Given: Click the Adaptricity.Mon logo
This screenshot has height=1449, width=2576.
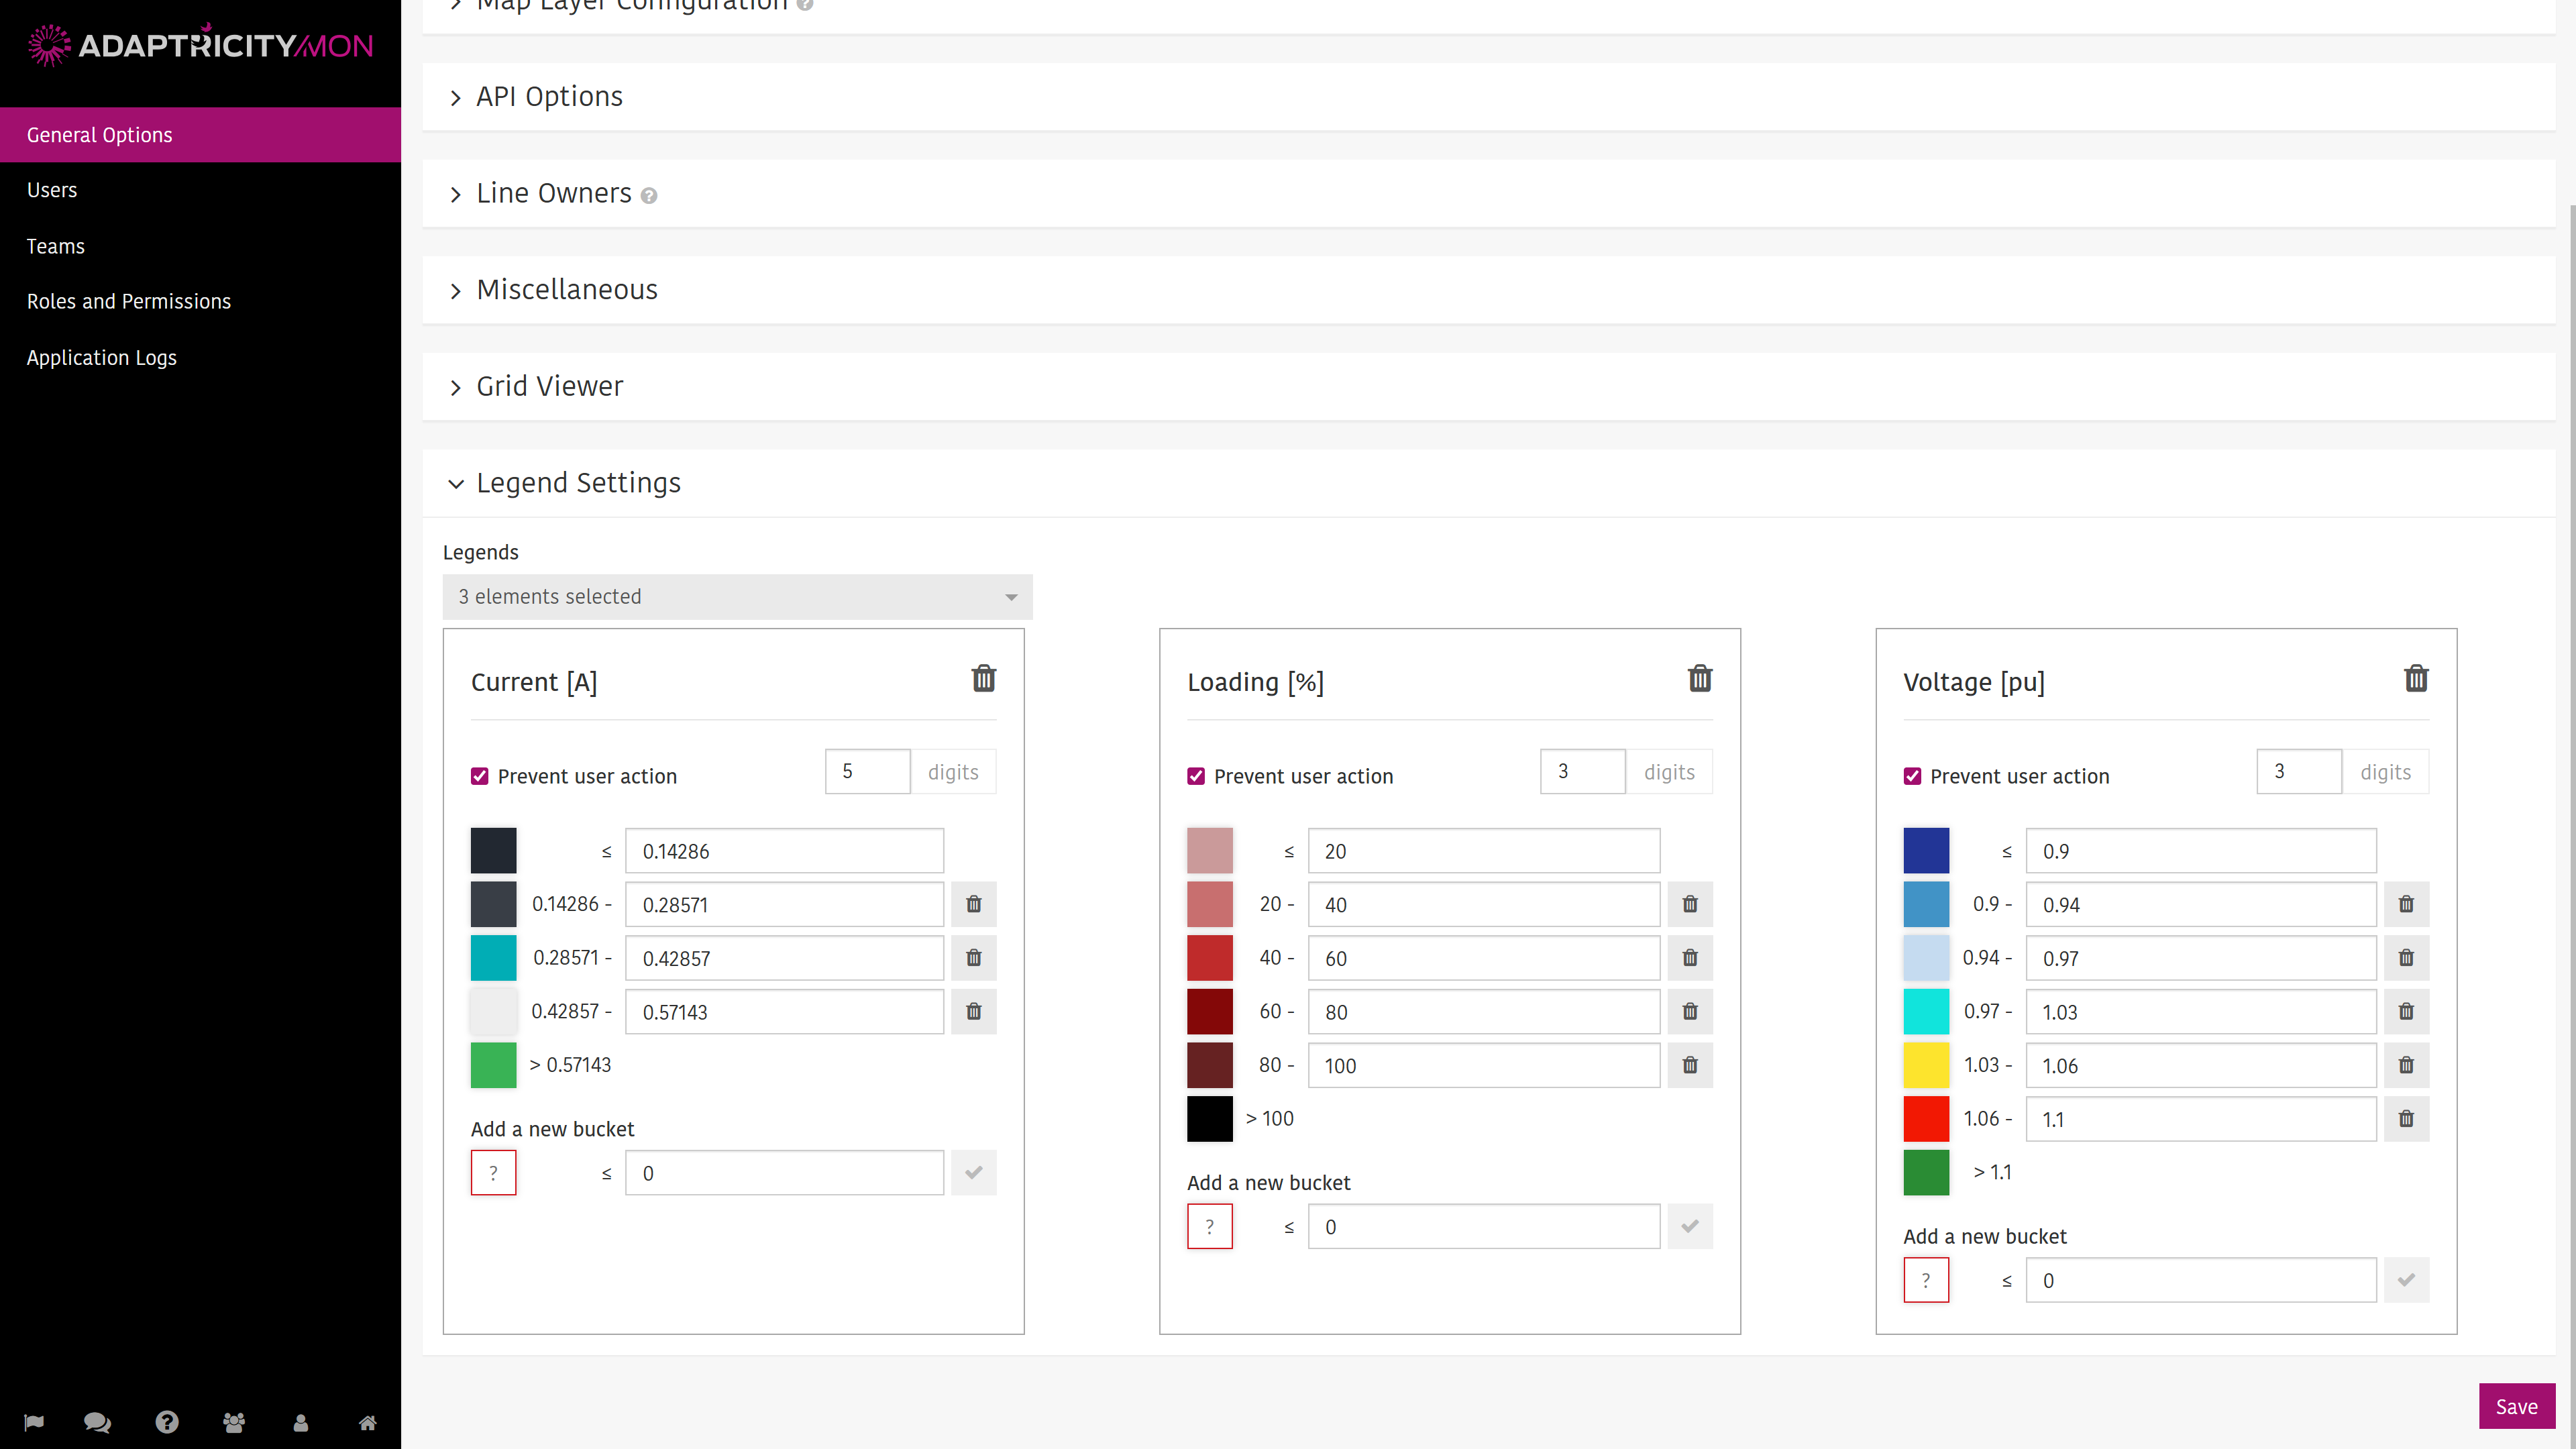Looking at the screenshot, I should coord(200,44).
